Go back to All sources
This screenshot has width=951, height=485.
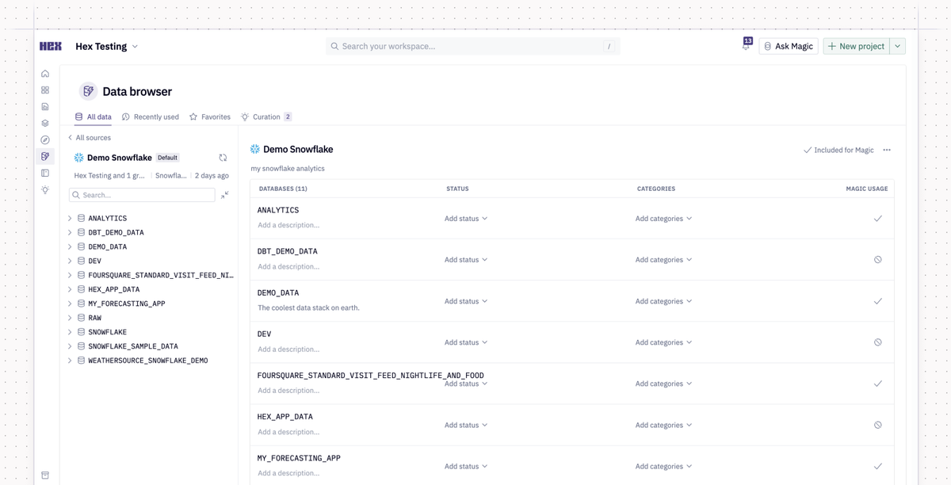click(x=90, y=138)
